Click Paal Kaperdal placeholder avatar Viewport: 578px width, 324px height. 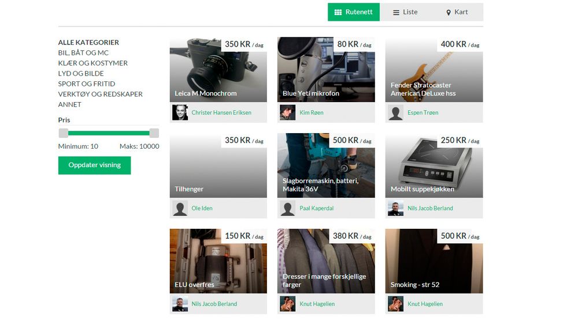tap(287, 208)
